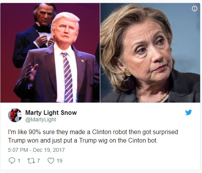Click the second tweet line starting "Trump won"
The height and width of the screenshot is (173, 202).
pos(83,140)
